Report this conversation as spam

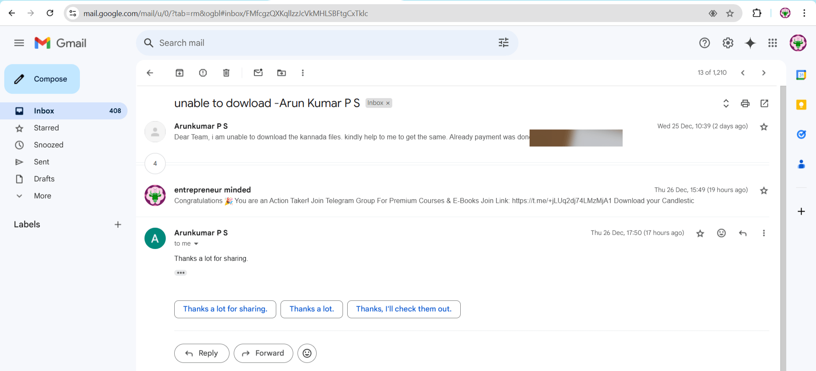coord(203,73)
